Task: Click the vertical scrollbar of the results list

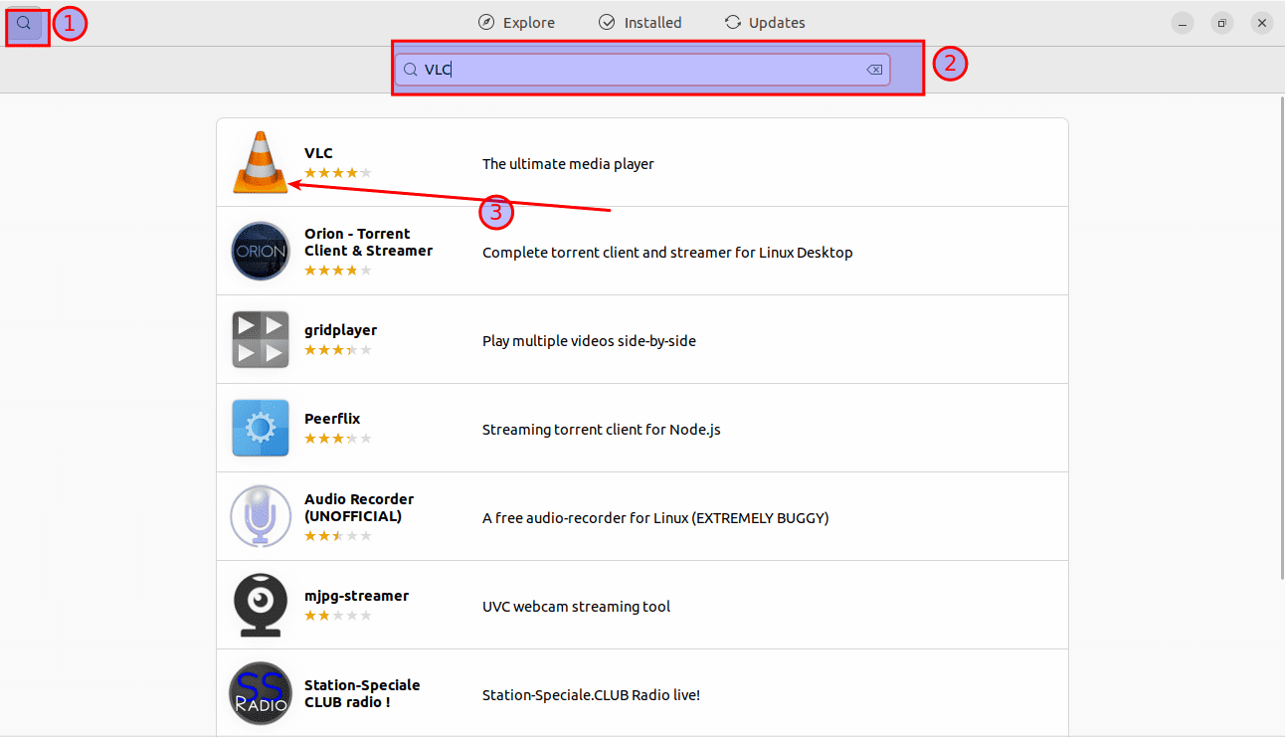Action: point(1280,336)
